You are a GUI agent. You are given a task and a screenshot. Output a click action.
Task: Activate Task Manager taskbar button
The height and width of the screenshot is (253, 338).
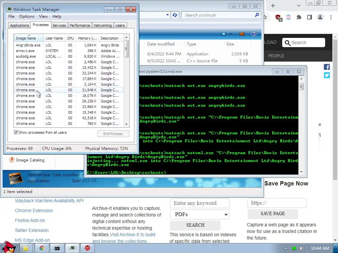click(72, 248)
